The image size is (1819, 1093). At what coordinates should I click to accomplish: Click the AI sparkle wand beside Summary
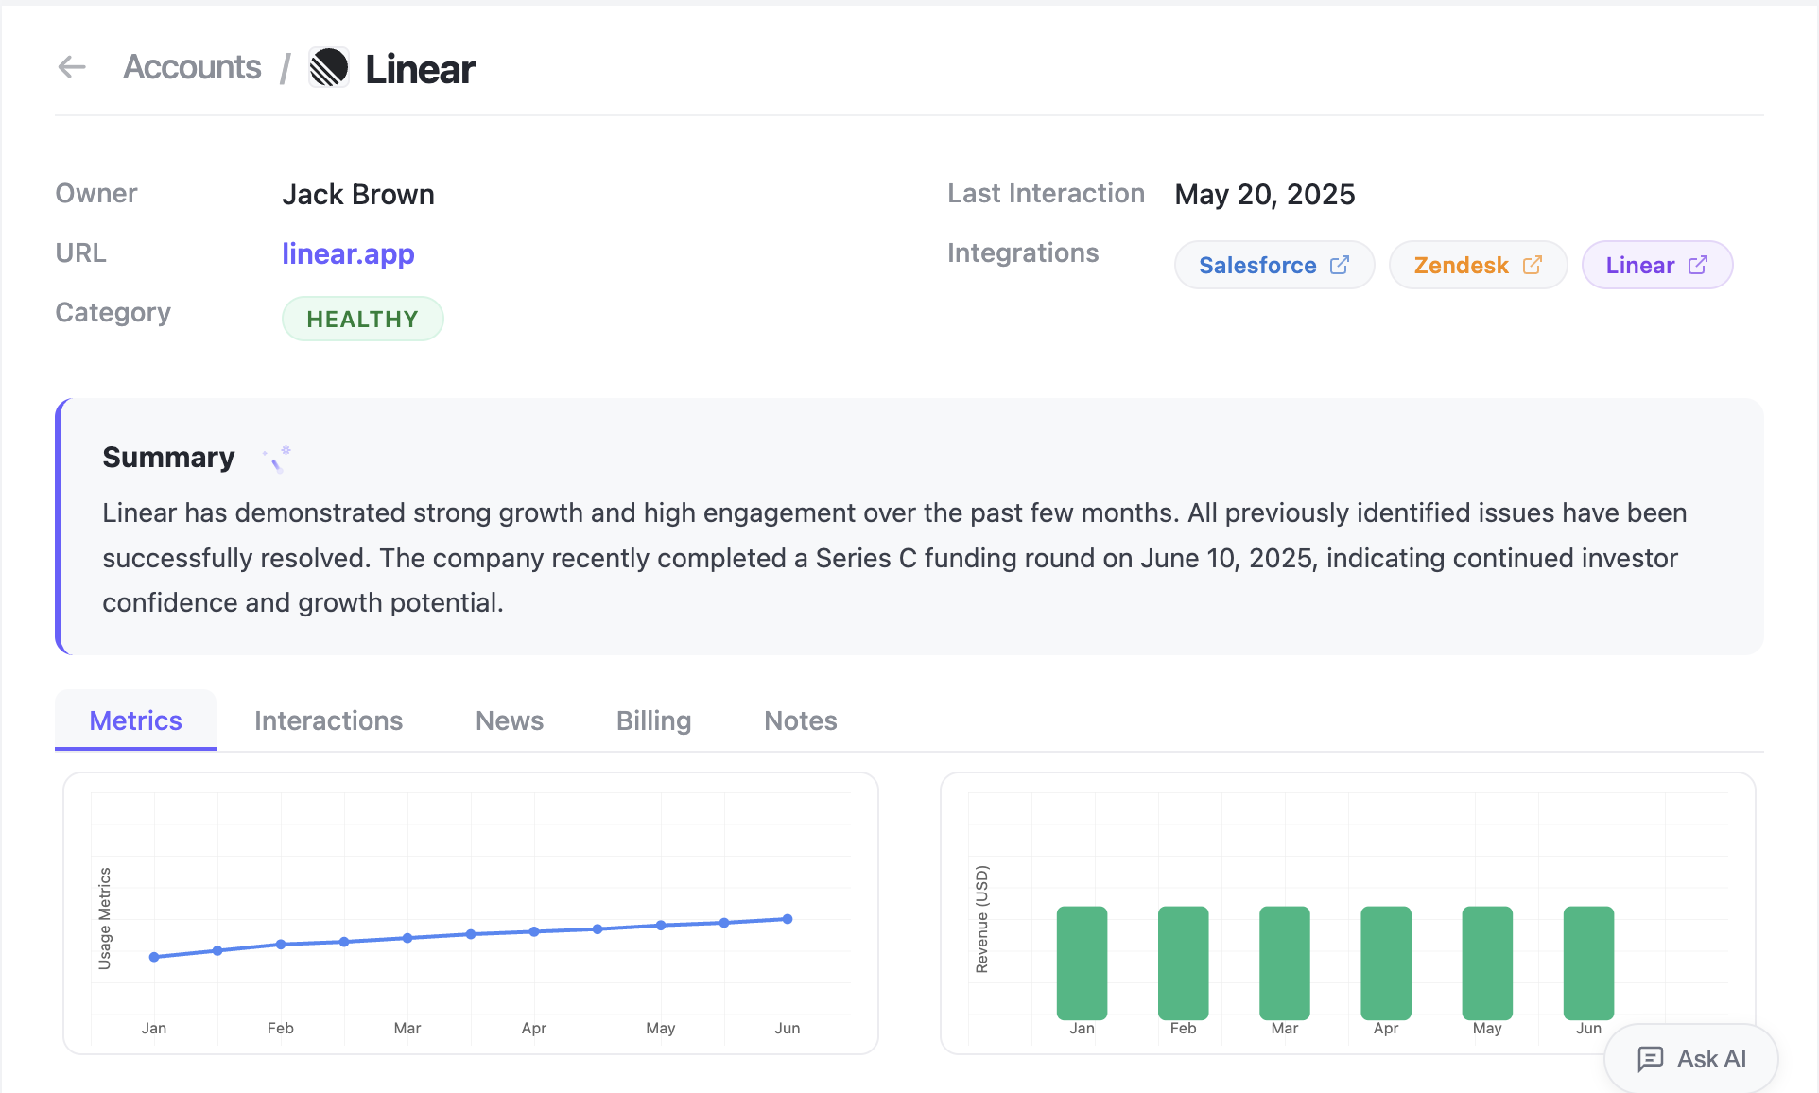(x=277, y=459)
